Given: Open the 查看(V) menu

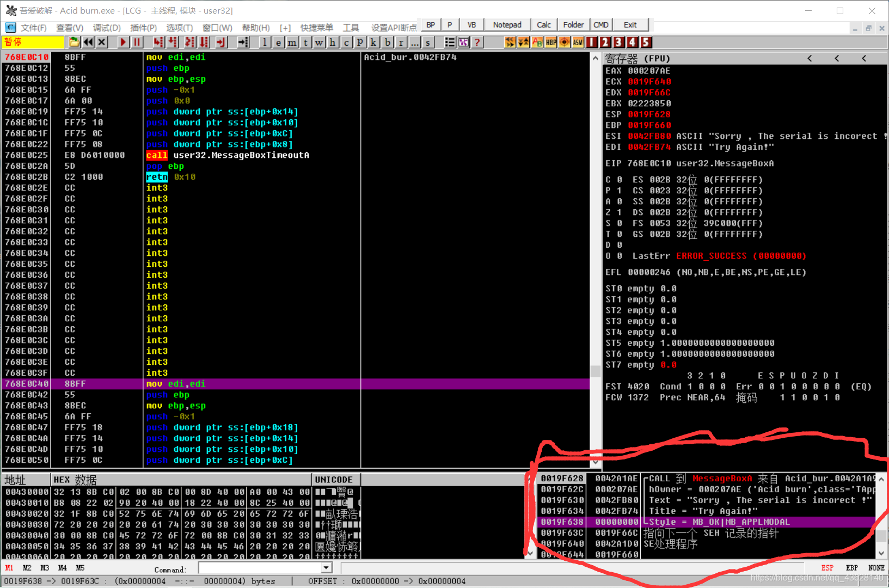Looking at the screenshot, I should (70, 27).
